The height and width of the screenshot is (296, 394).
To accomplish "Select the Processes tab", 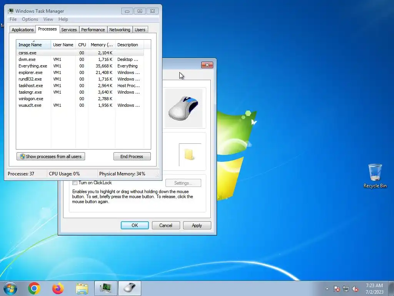I will coord(47,29).
